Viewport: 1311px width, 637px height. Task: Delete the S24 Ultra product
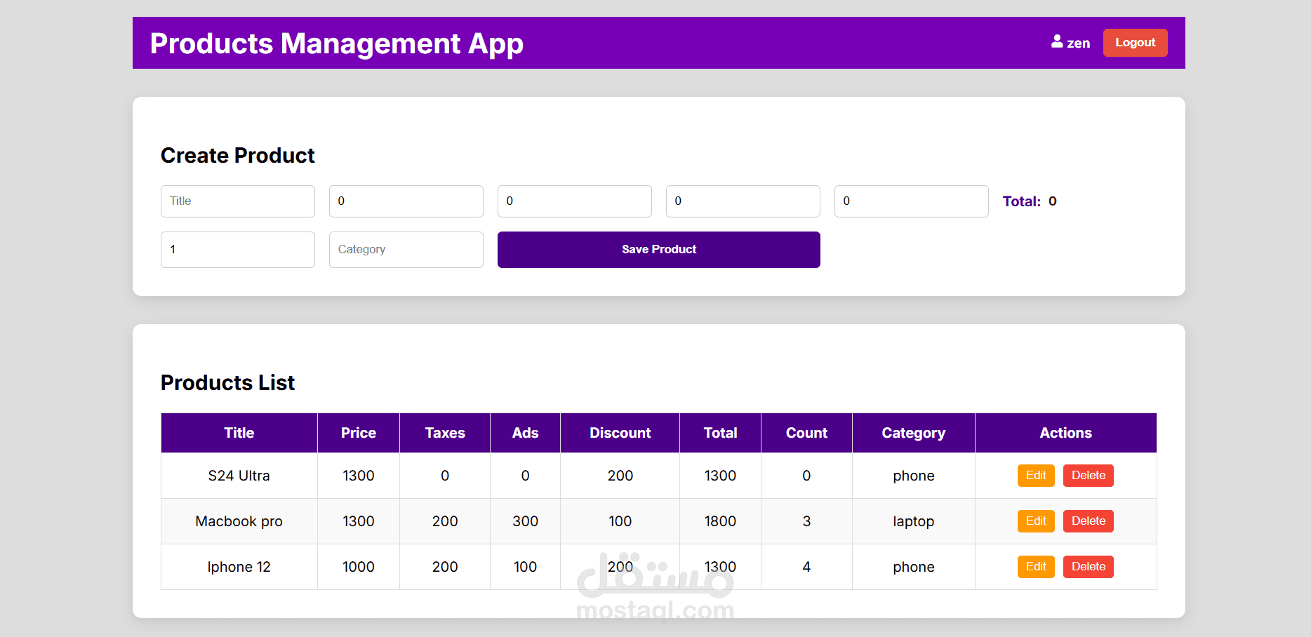(x=1088, y=476)
